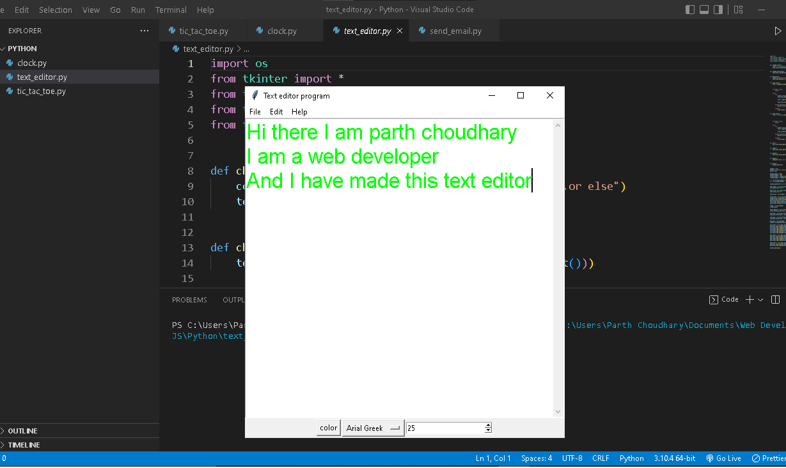This screenshot has height=468, width=786.
Task: Add a new terminal with the plus icon
Action: 750,299
